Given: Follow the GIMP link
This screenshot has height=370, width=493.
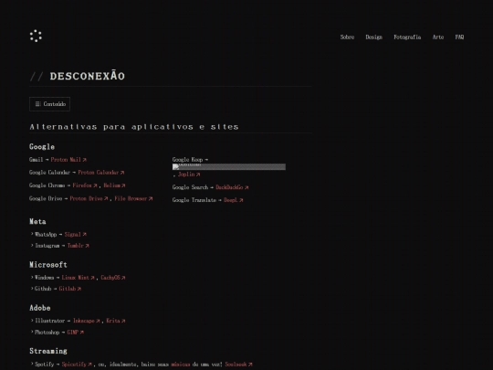Looking at the screenshot, I should (x=75, y=333).
